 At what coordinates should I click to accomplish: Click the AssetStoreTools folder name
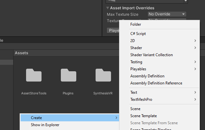[x=34, y=93]
